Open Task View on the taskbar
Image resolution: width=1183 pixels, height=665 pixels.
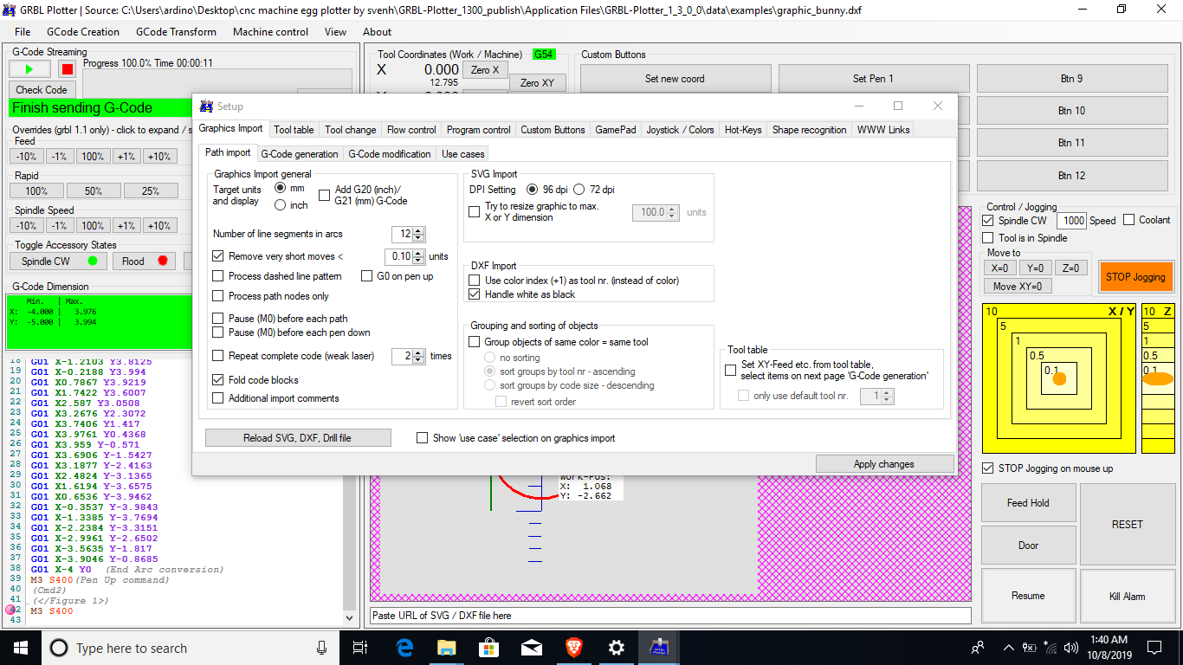coord(361,648)
